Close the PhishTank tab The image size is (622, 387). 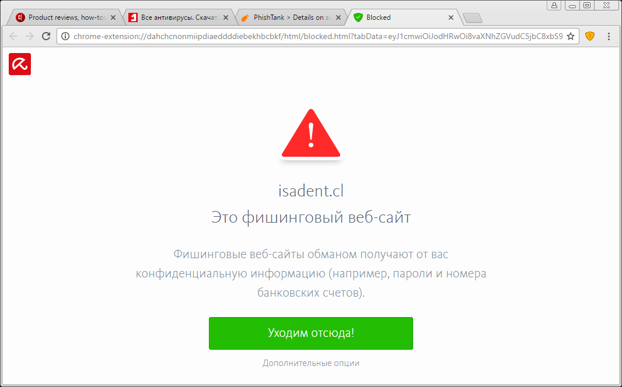coord(338,17)
